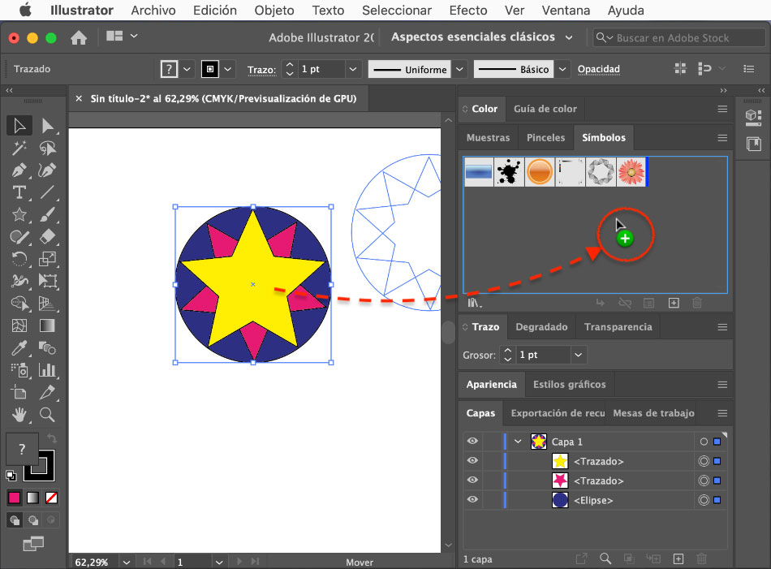Viewport: 771px width, 569px height.
Task: Select the pink flower symbol thumbnail
Action: [631, 172]
